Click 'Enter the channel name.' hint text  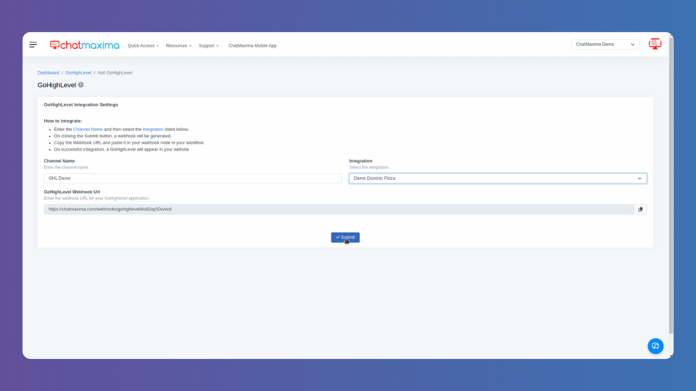(x=67, y=167)
